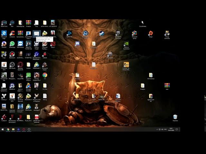
Task: Select the red PDF file icon
Action: 36,117
